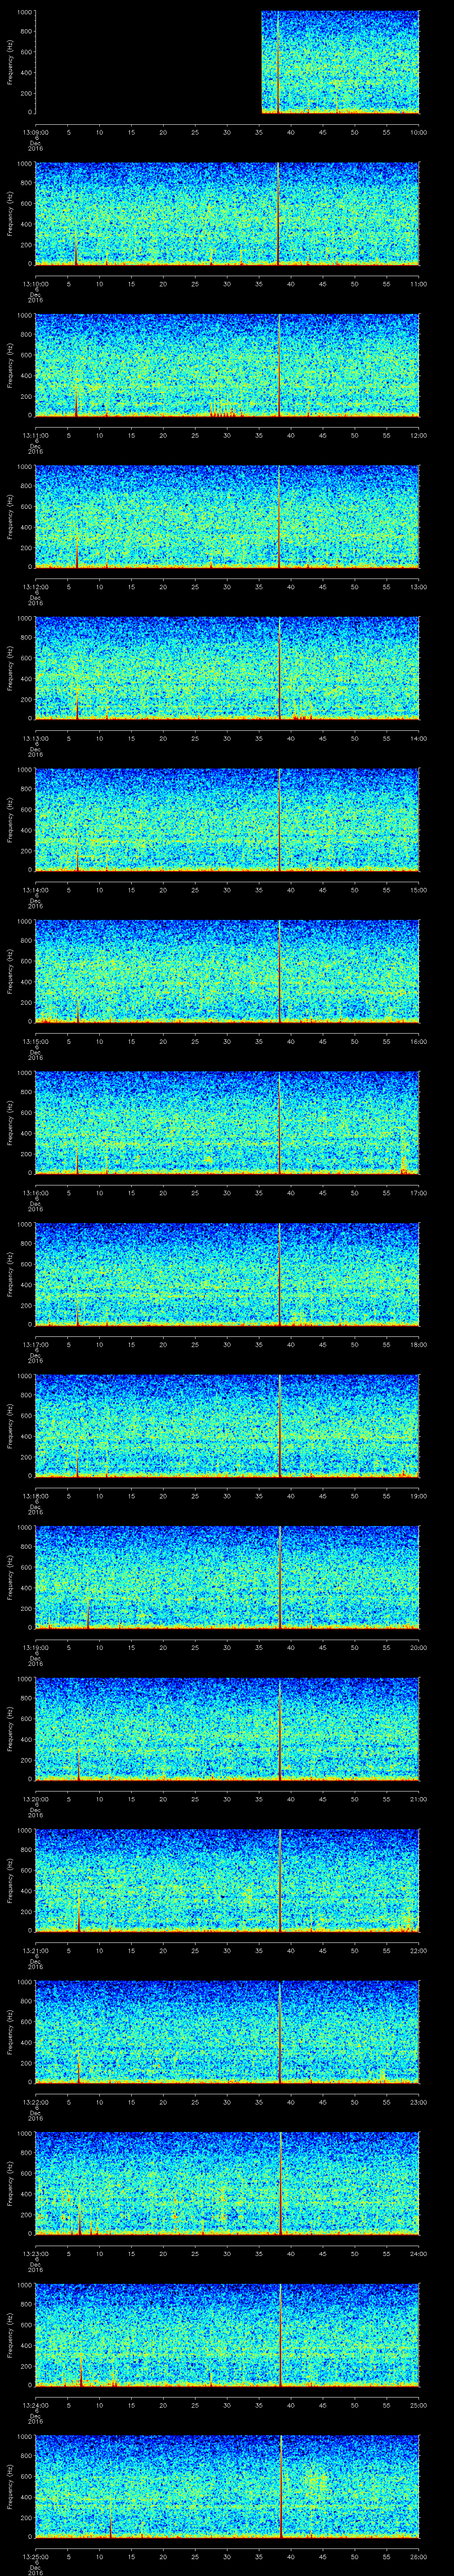Click the spectrogram panel starting at 13:18:00
454x2576 pixels.
tap(227, 1426)
